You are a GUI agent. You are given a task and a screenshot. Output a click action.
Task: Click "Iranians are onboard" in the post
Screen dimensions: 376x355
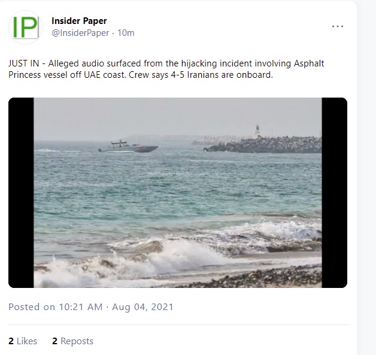pos(230,75)
